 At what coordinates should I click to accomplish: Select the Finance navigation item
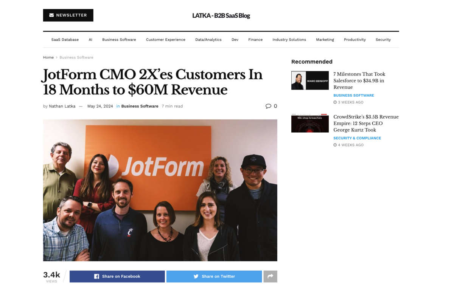255,40
